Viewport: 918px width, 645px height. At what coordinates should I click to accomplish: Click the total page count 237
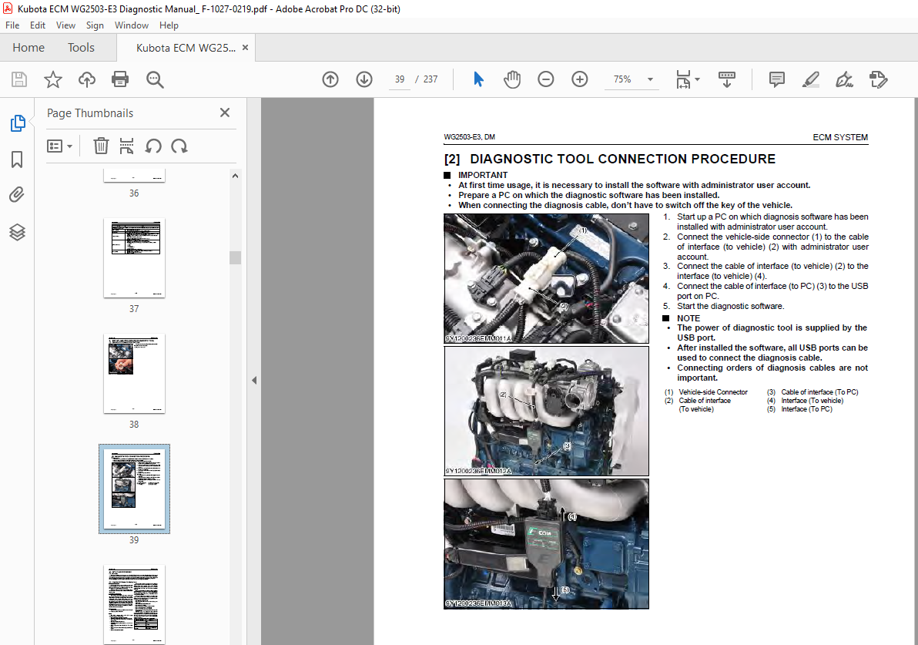(x=431, y=79)
